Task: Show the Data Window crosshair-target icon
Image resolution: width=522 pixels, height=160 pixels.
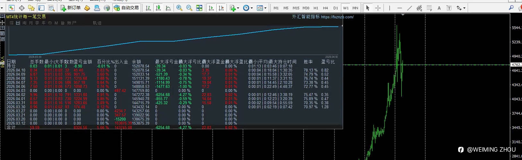Action: [x=22, y=8]
